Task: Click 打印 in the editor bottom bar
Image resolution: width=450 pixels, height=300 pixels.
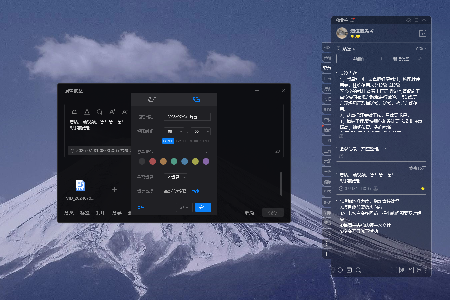Action: click(x=101, y=213)
